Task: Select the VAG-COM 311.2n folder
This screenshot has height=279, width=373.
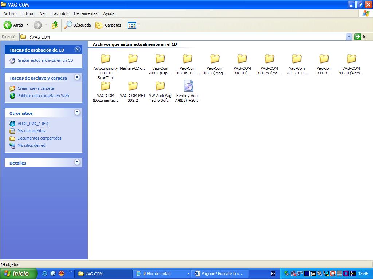Action: 269,65
